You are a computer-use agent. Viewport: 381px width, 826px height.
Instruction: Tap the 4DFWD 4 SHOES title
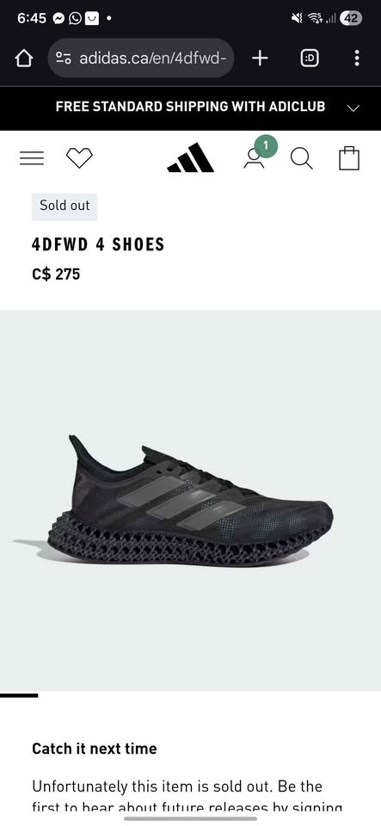(98, 244)
